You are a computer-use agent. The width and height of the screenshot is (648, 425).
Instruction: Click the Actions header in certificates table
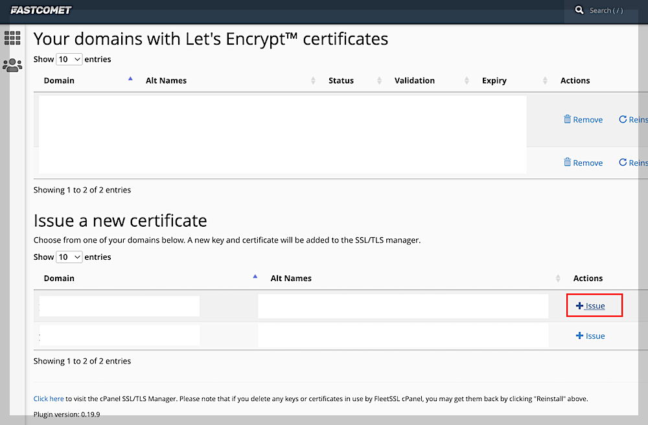tap(575, 80)
